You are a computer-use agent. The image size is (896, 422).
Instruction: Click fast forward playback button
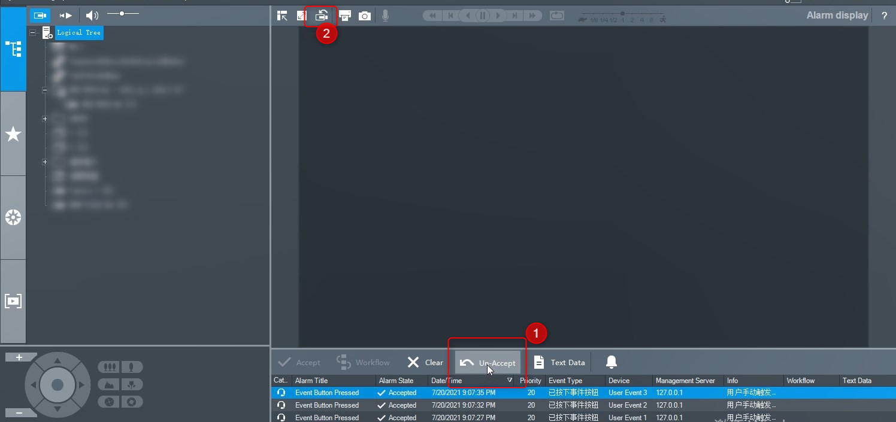click(x=532, y=16)
